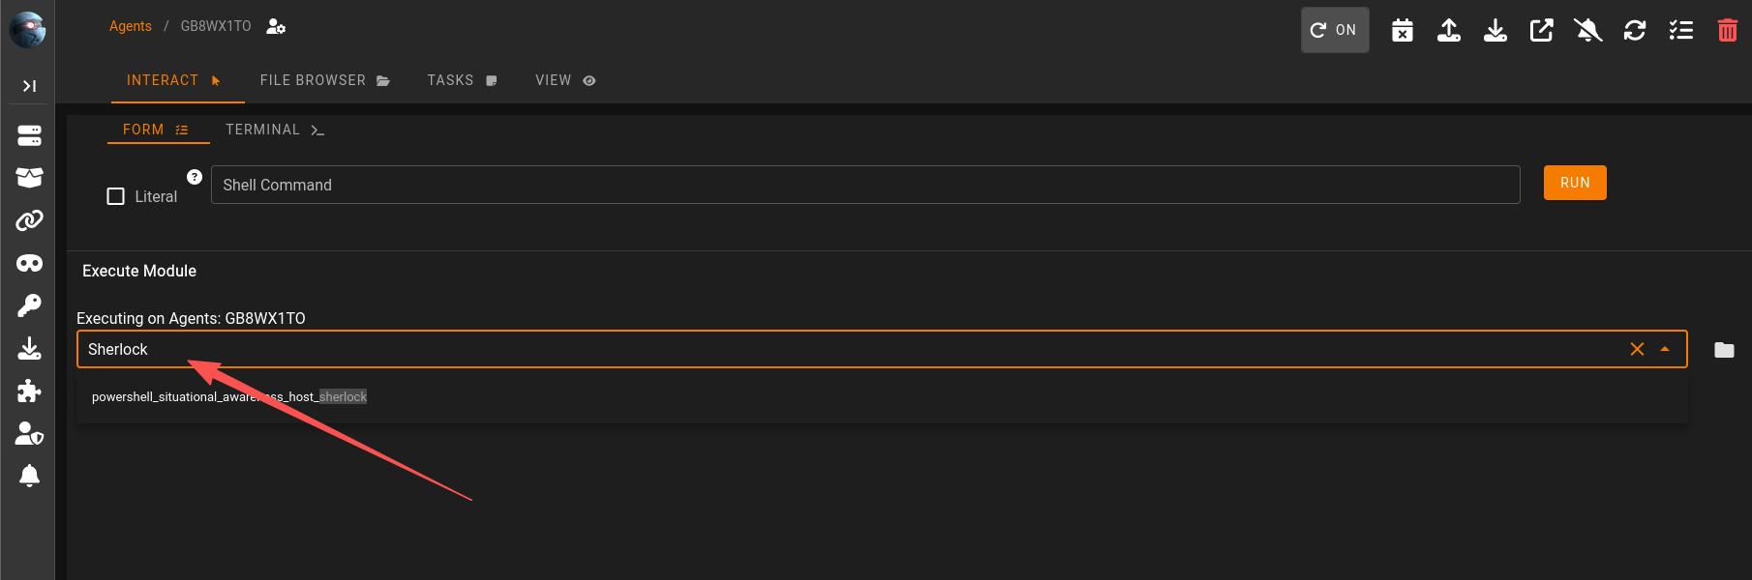Switch to the File Browser tab

click(x=324, y=80)
